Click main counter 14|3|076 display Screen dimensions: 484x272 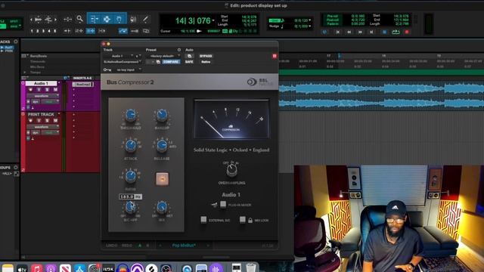click(x=193, y=20)
